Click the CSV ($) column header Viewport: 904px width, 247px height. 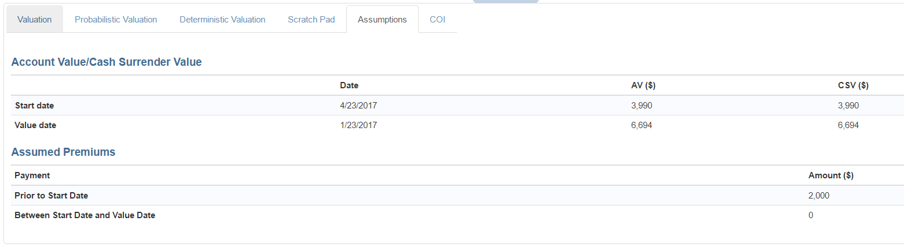(853, 86)
